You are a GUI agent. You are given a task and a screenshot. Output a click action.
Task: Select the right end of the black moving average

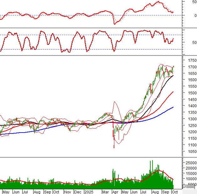(x=173, y=76)
